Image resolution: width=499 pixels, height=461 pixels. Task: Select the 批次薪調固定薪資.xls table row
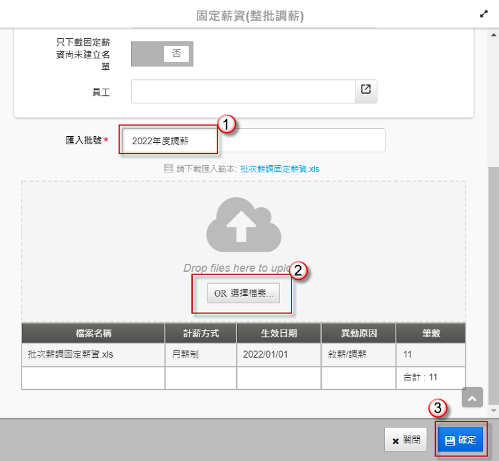(x=243, y=354)
